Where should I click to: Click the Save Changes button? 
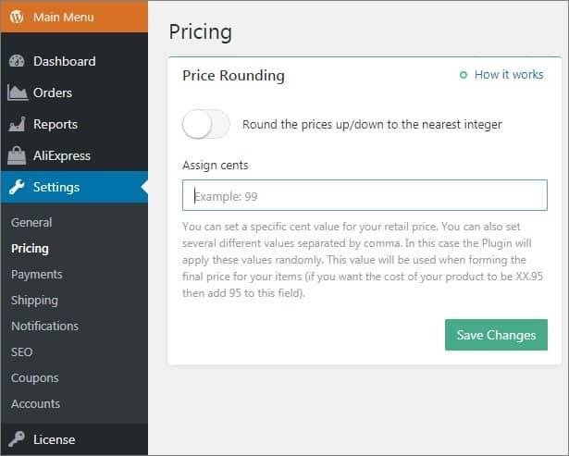(x=496, y=335)
